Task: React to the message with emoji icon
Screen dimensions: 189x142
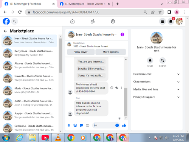Action: [112, 88]
